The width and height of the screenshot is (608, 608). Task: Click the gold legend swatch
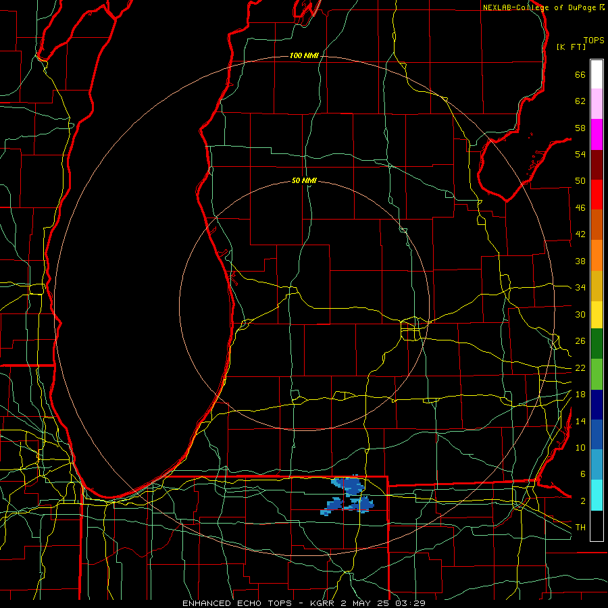597,286
